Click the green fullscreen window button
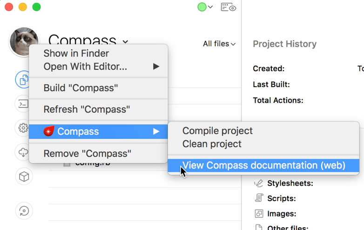 (36, 7)
